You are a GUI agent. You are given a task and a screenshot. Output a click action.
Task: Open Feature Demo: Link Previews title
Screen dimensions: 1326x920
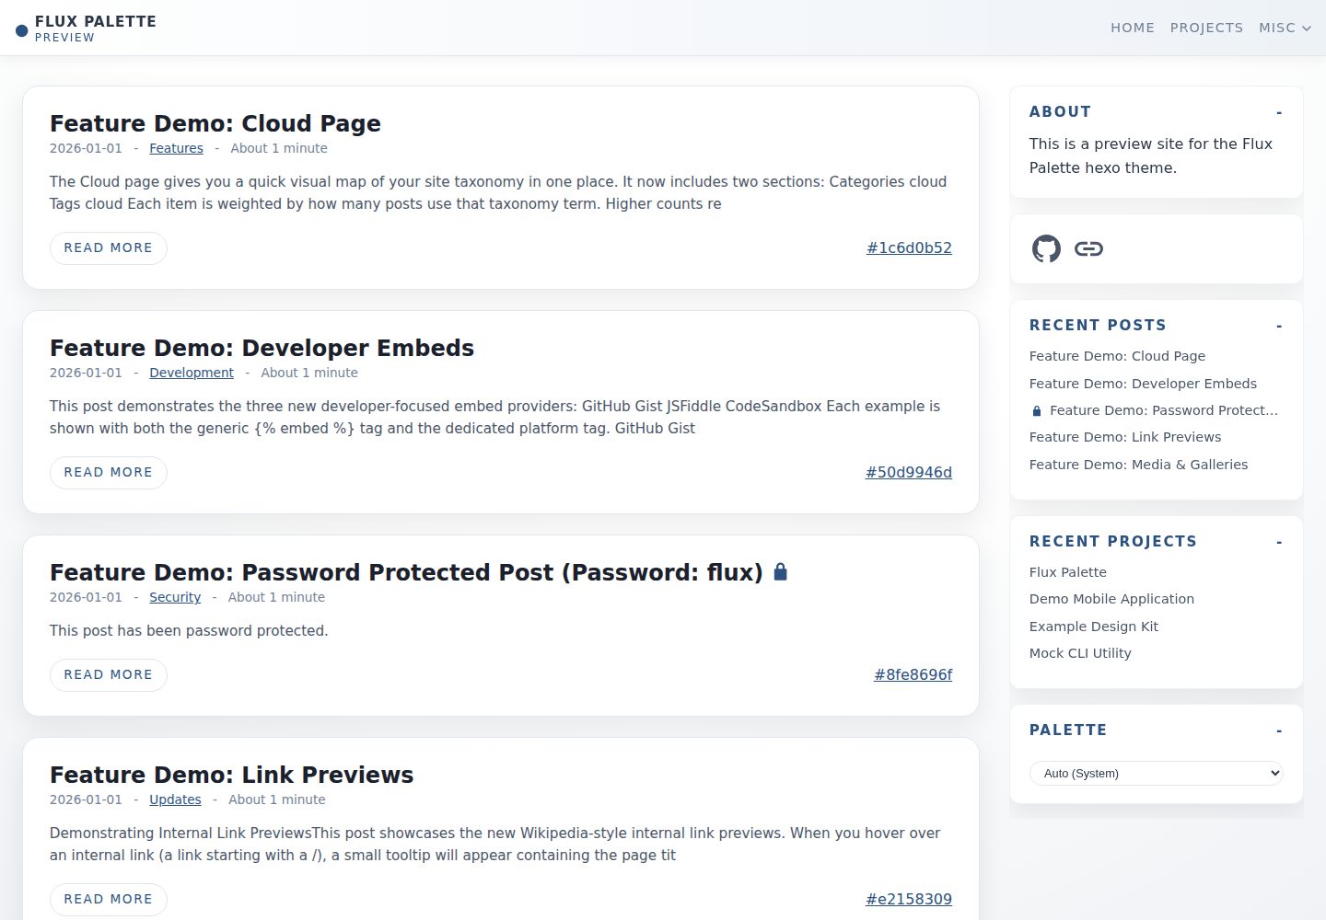tap(232, 775)
